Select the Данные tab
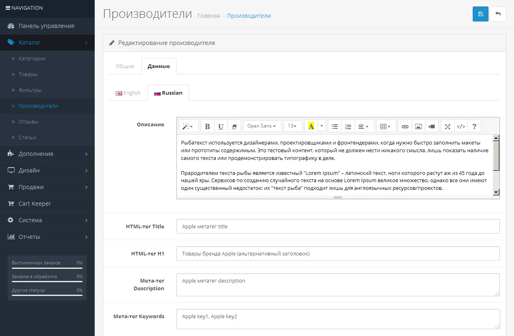This screenshot has width=514, height=336. pyautogui.click(x=159, y=66)
